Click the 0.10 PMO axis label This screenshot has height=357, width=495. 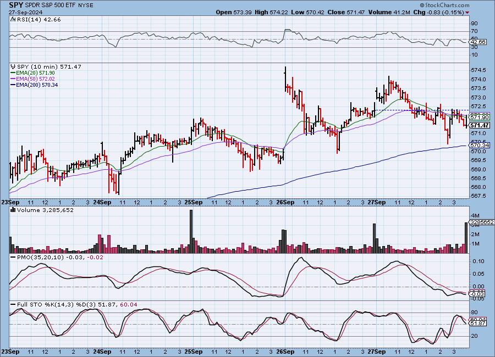(479, 261)
